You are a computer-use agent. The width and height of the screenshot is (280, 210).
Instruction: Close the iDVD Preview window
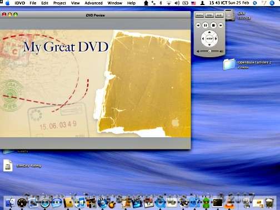pyautogui.click(x=4, y=14)
